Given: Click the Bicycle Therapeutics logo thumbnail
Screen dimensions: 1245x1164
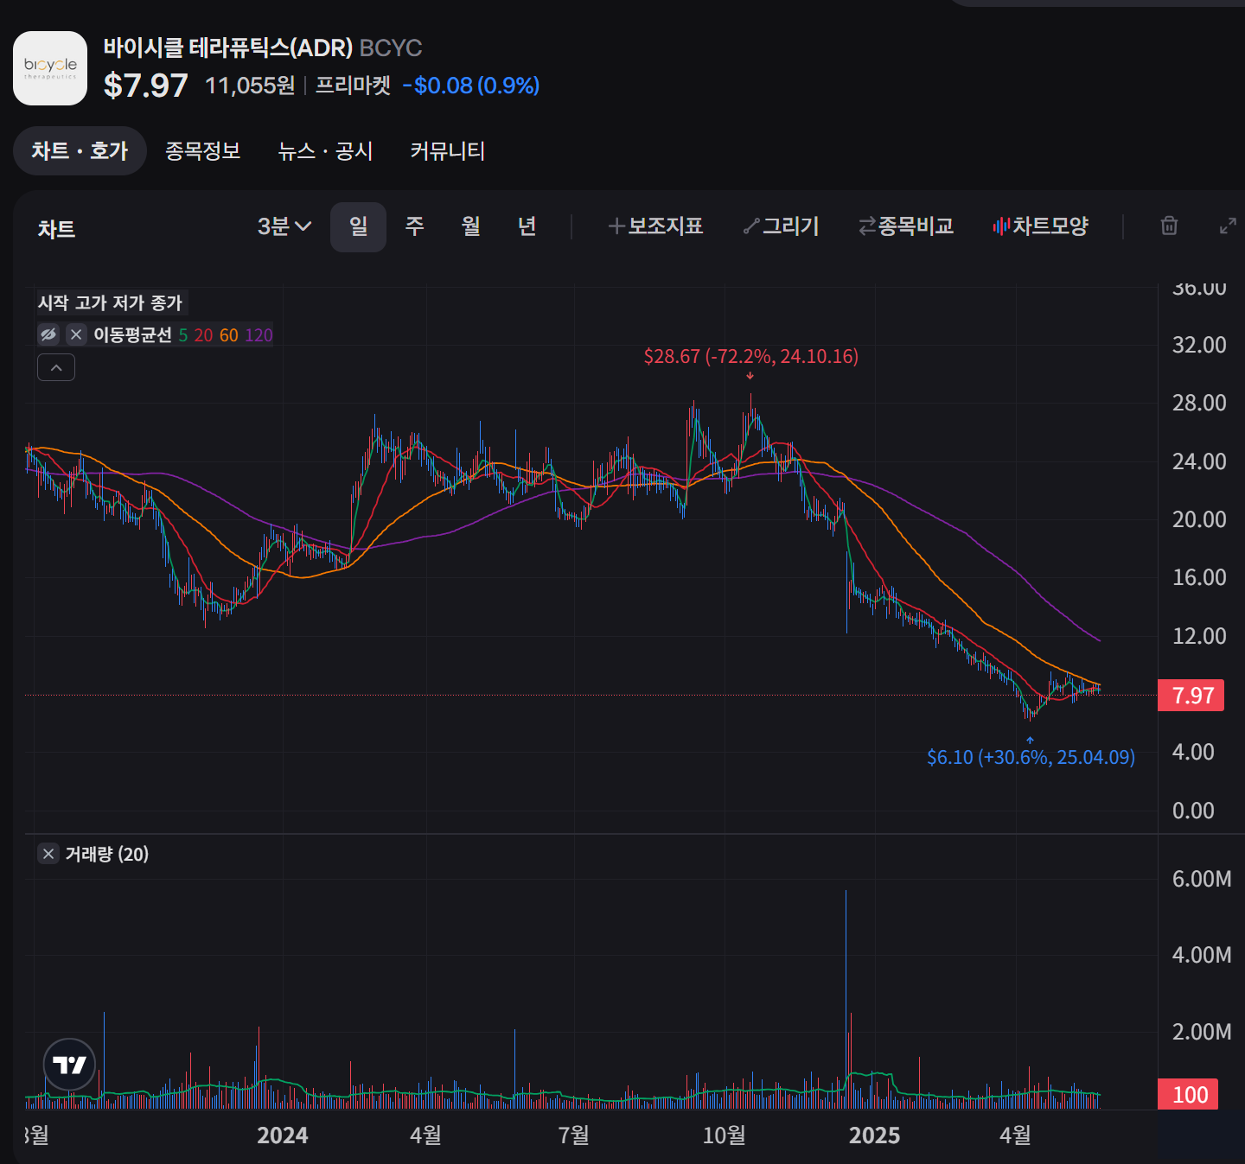Looking at the screenshot, I should 50,68.
